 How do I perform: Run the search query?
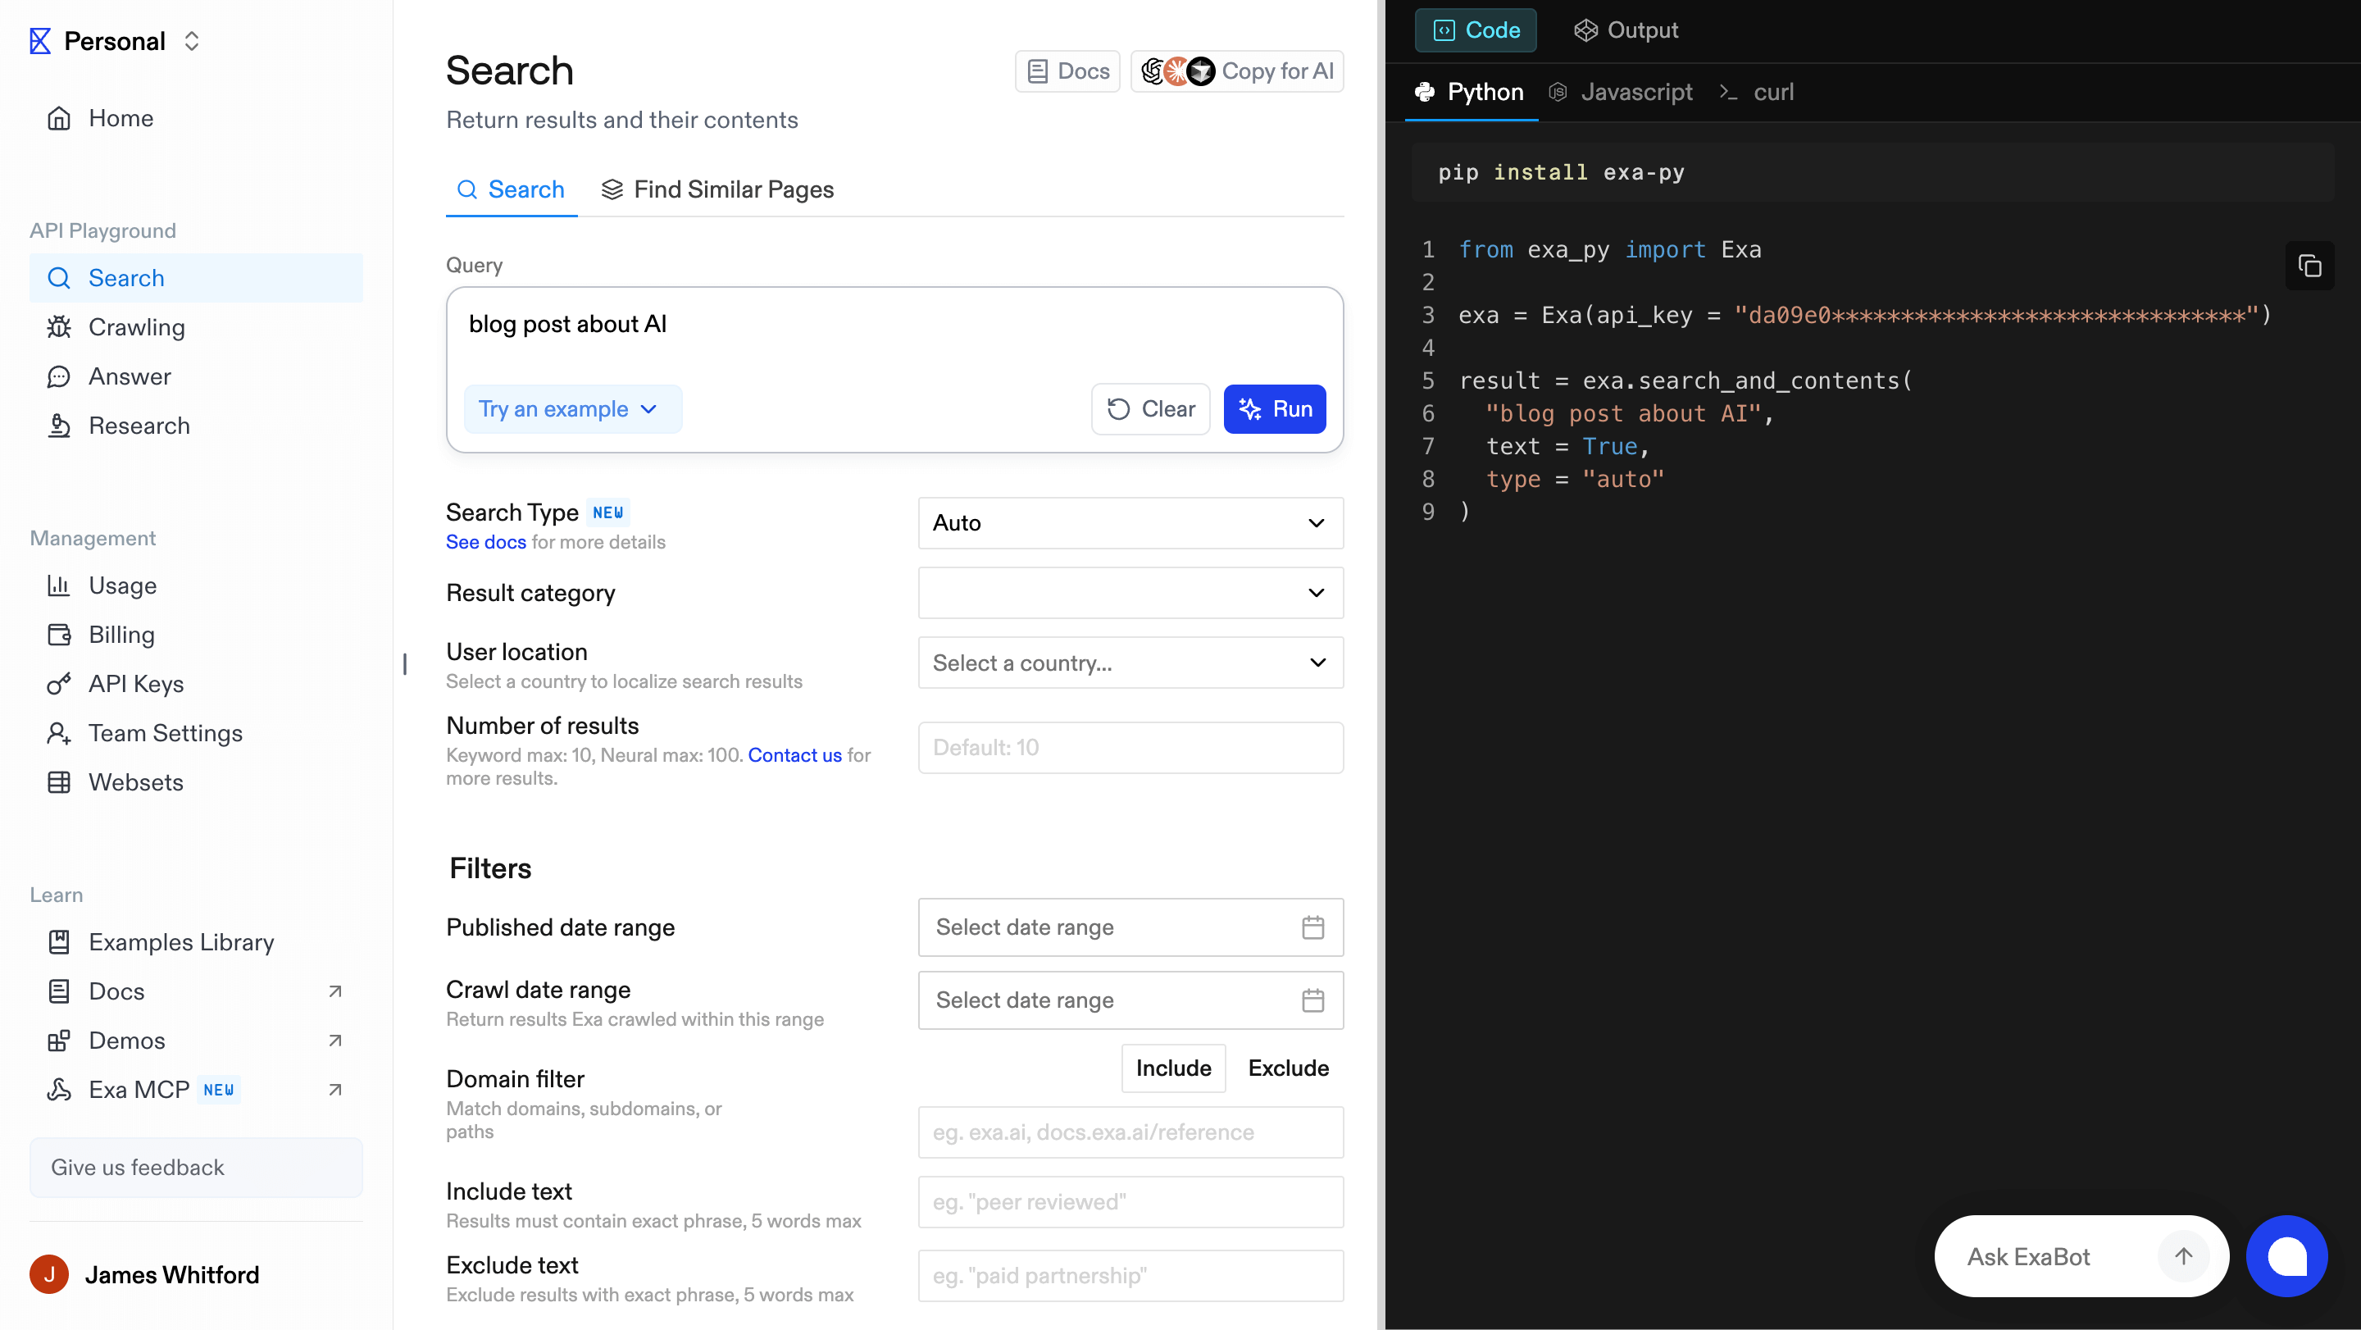(1275, 409)
